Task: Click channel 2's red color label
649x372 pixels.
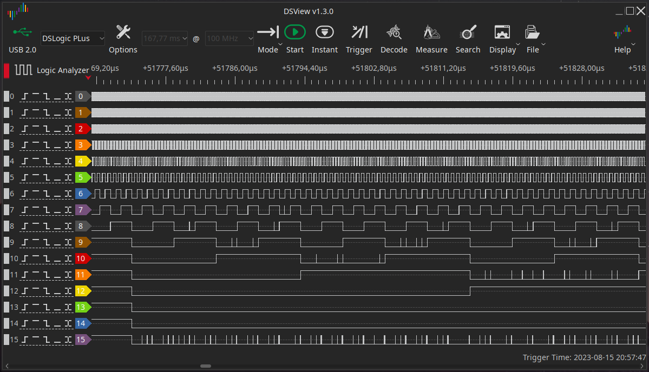Action: 82,129
